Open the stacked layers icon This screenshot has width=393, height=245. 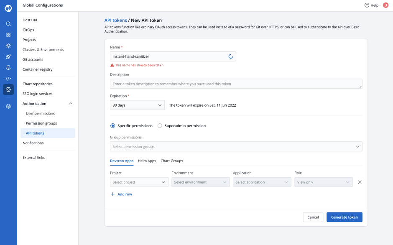(x=8, y=106)
